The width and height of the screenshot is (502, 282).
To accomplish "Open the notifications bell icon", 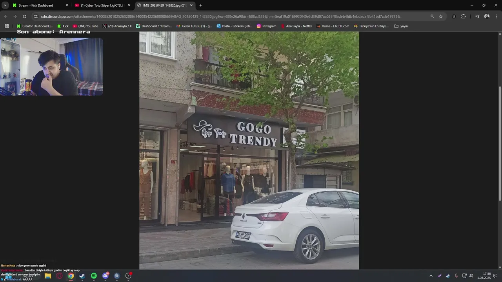I will click(x=495, y=276).
